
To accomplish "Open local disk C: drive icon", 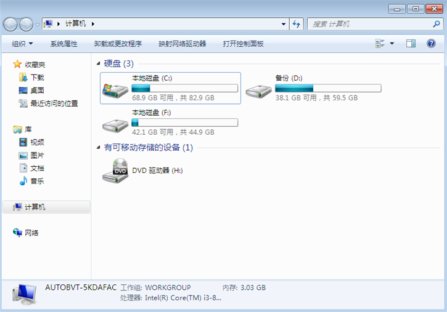I will point(115,89).
